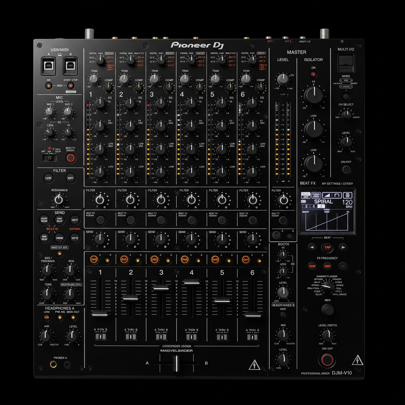Screen dimensions: 405x405
Task: Click the crossfader cap between A and B
Action: click(176, 363)
